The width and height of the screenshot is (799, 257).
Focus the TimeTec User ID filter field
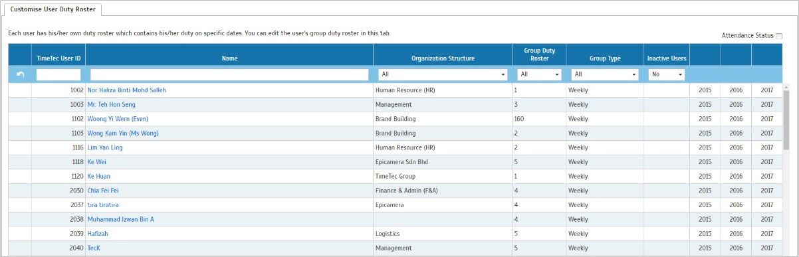tap(58, 74)
